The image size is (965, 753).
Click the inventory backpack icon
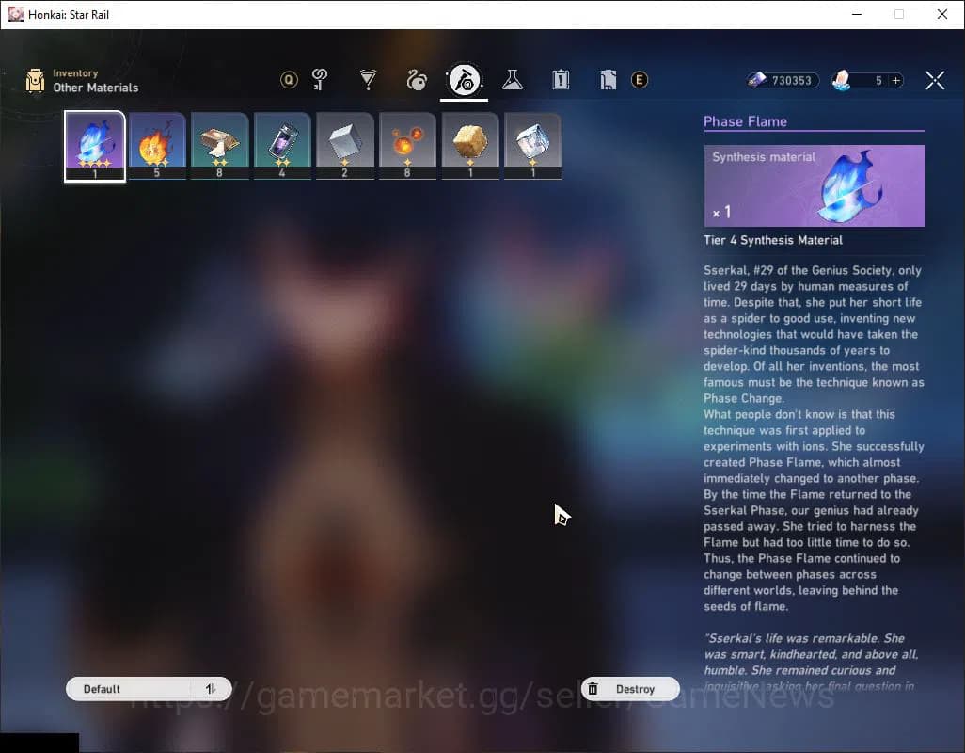point(35,82)
